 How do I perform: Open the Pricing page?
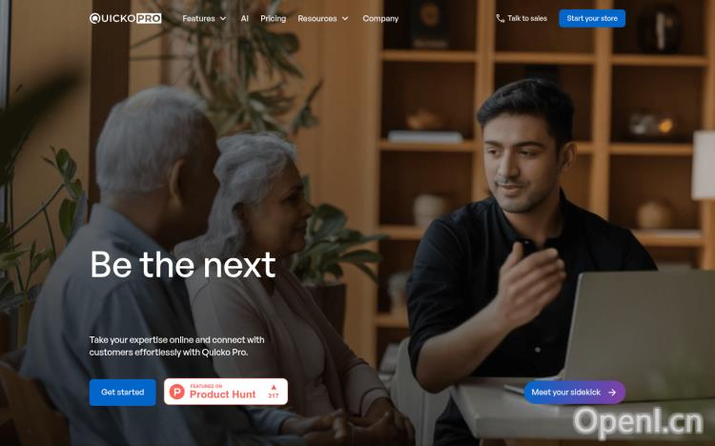(x=274, y=19)
